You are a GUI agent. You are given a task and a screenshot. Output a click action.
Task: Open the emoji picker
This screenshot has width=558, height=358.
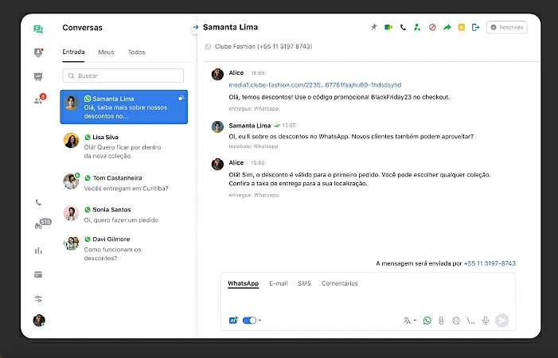click(456, 321)
